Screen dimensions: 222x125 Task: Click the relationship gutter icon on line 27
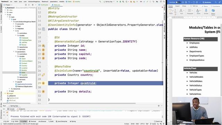click(43, 75)
